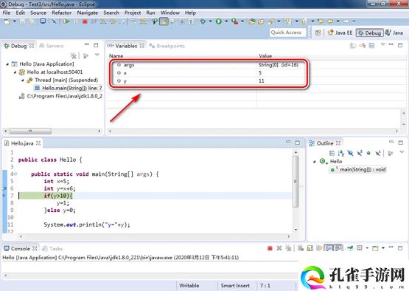Click Clear Console icon
This screenshot has width=409, height=291.
click(301, 248)
